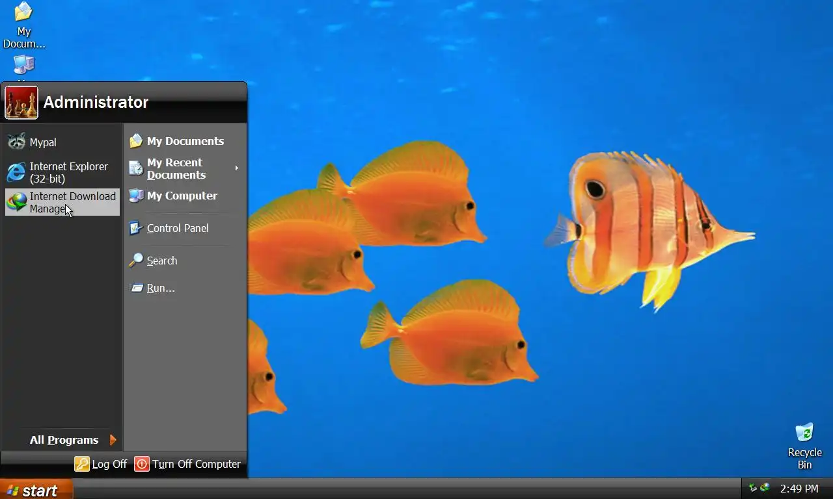Screen dimensions: 833x499
Task: Click My Documents folder icon in Start menu
Action: [x=136, y=141]
